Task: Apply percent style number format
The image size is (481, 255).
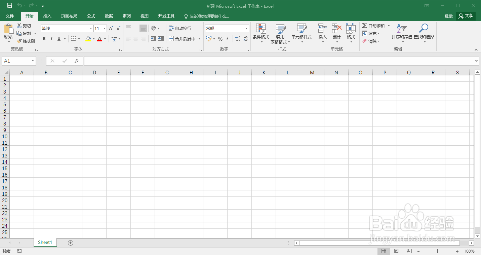Action: click(x=220, y=39)
